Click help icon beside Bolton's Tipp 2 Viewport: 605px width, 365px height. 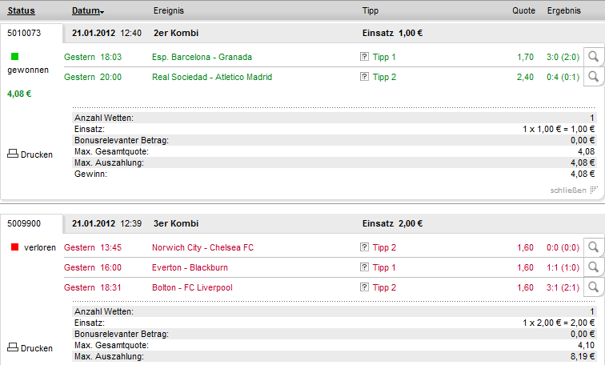click(365, 287)
